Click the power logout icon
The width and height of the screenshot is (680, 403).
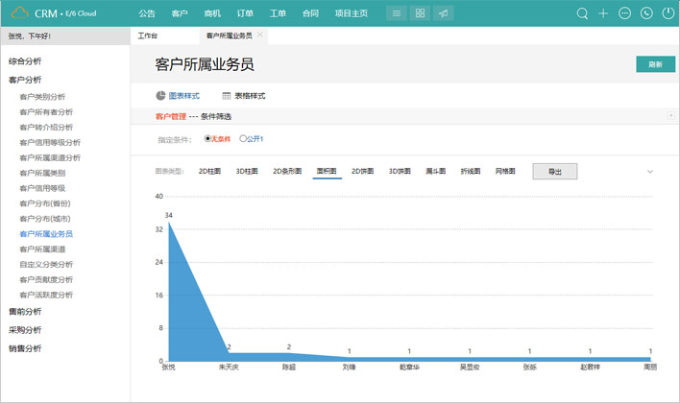point(668,13)
